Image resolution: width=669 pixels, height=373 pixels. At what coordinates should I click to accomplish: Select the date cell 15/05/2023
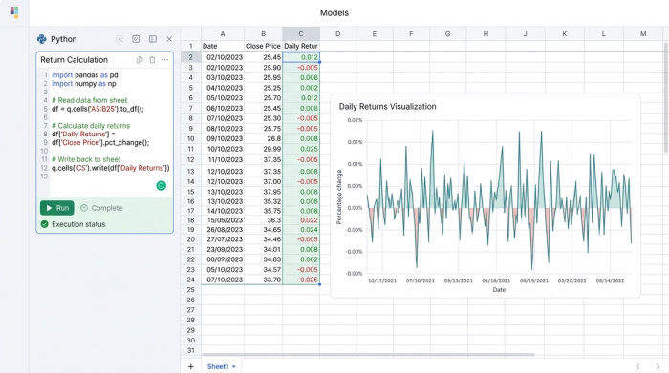click(x=223, y=220)
